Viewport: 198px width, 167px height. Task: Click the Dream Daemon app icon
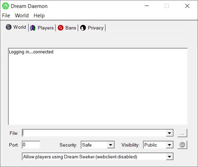(6, 6)
